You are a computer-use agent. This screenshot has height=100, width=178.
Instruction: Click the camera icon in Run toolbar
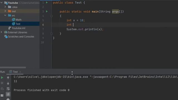tap(2, 89)
